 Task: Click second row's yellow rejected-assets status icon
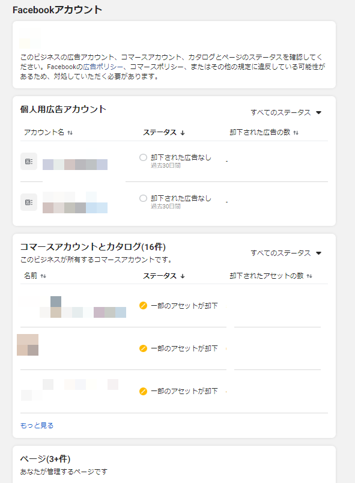143,348
